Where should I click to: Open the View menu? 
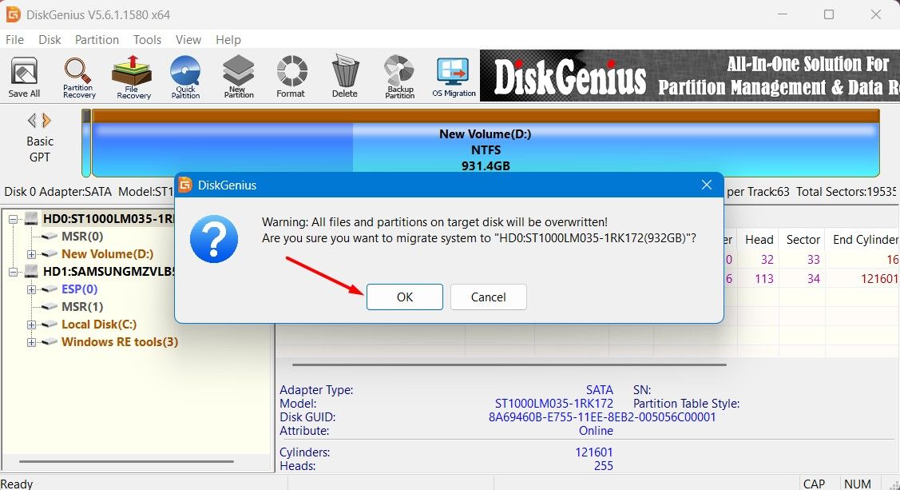[188, 40]
